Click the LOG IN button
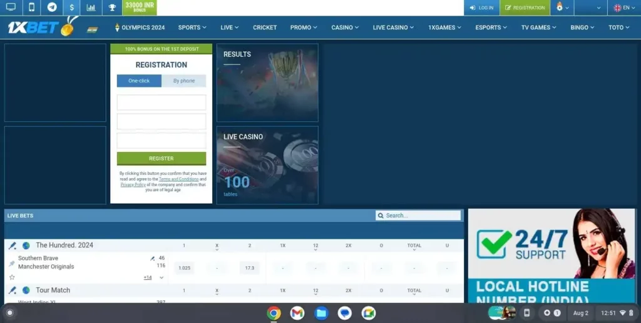This screenshot has width=641, height=323. tap(481, 7)
